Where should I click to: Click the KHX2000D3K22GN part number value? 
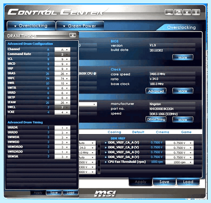pyautogui.click(x=161, y=109)
